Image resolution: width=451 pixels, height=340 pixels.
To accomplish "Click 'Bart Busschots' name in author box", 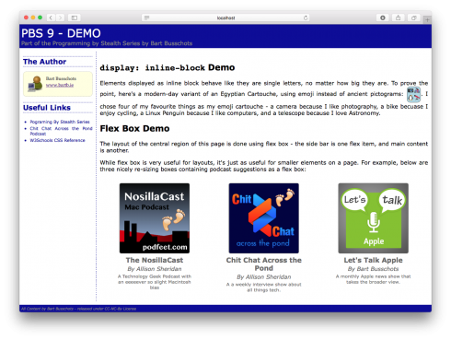I will tap(61, 78).
